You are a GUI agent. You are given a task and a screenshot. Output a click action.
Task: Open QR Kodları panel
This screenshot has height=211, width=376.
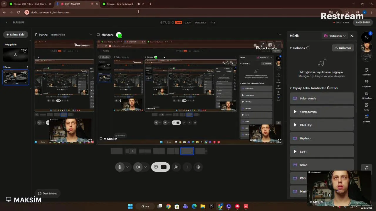366,95
